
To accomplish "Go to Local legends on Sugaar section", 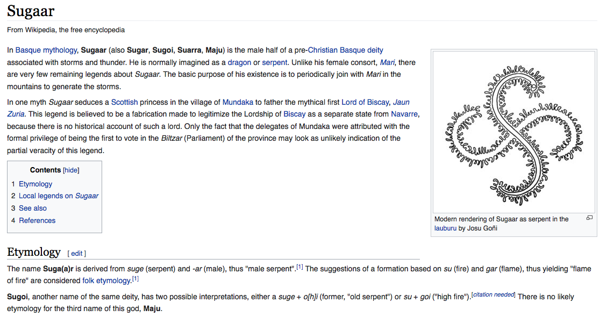I will pos(59,196).
